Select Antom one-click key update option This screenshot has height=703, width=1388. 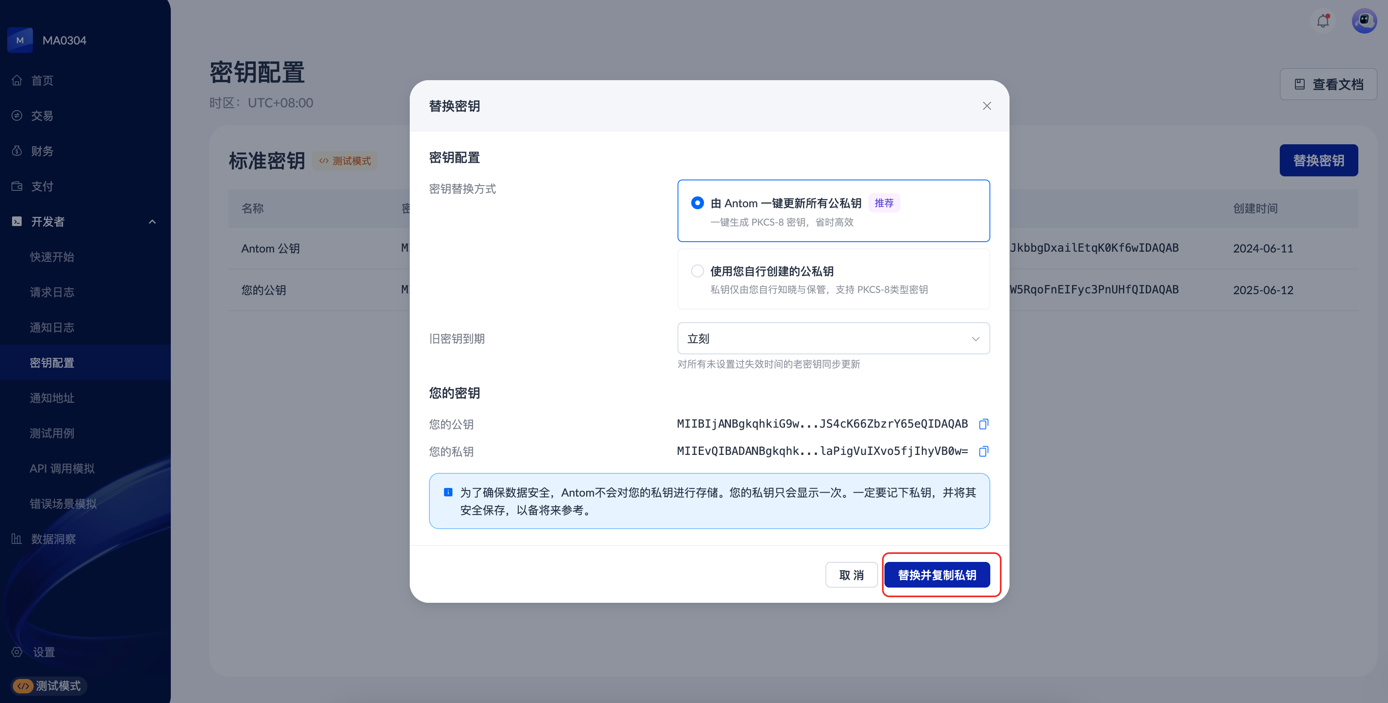click(x=697, y=203)
